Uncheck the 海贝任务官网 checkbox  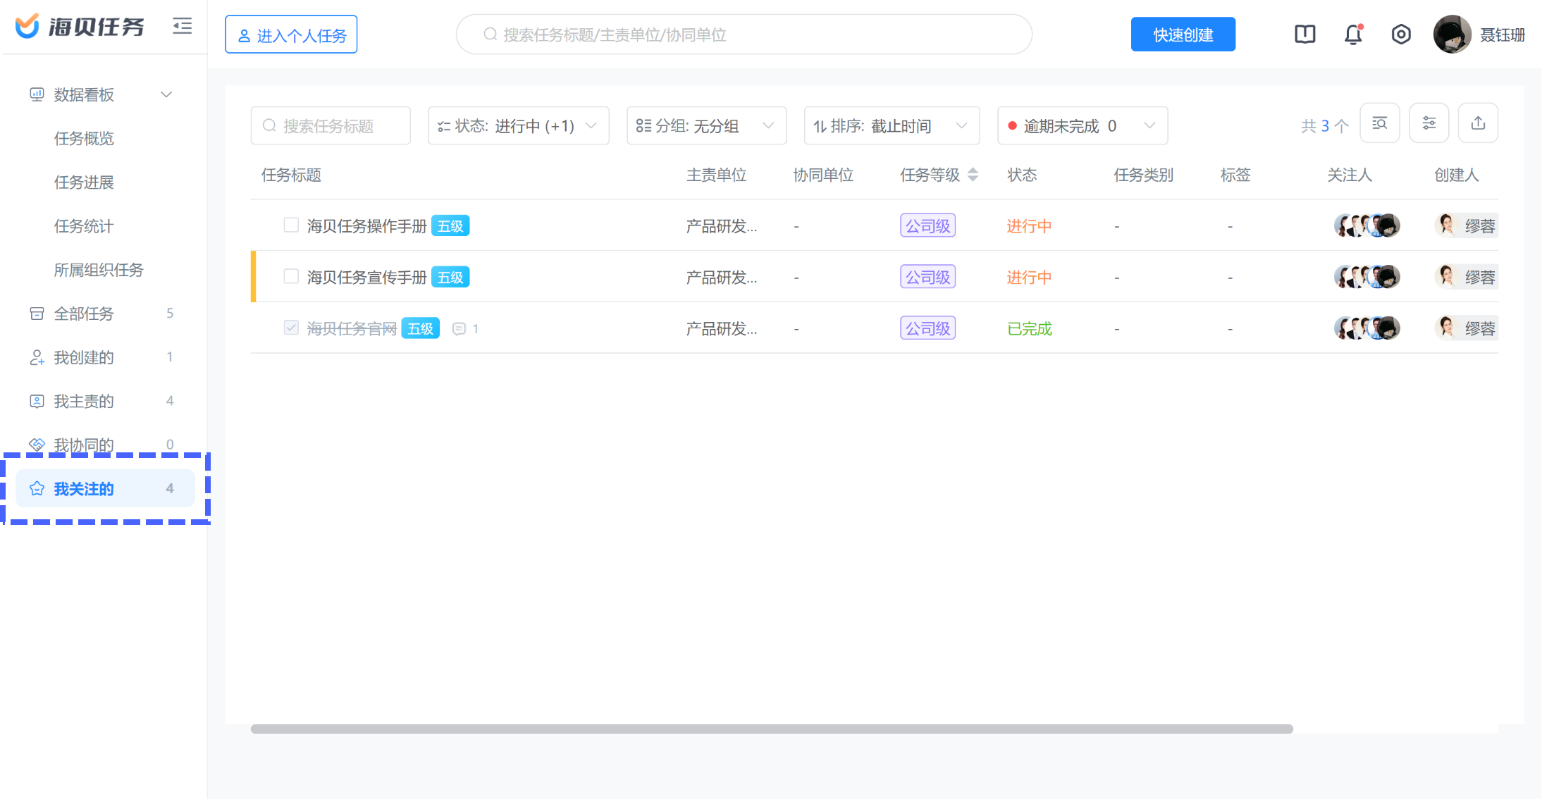tap(291, 328)
